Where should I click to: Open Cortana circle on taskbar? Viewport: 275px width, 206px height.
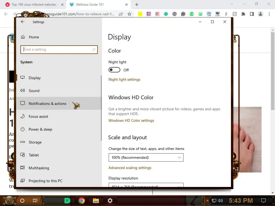(22, 201)
